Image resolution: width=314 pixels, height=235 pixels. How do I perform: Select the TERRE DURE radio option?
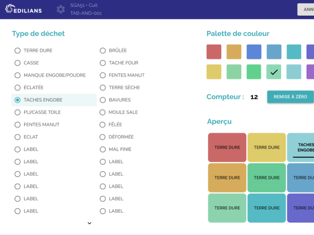click(33, 50)
